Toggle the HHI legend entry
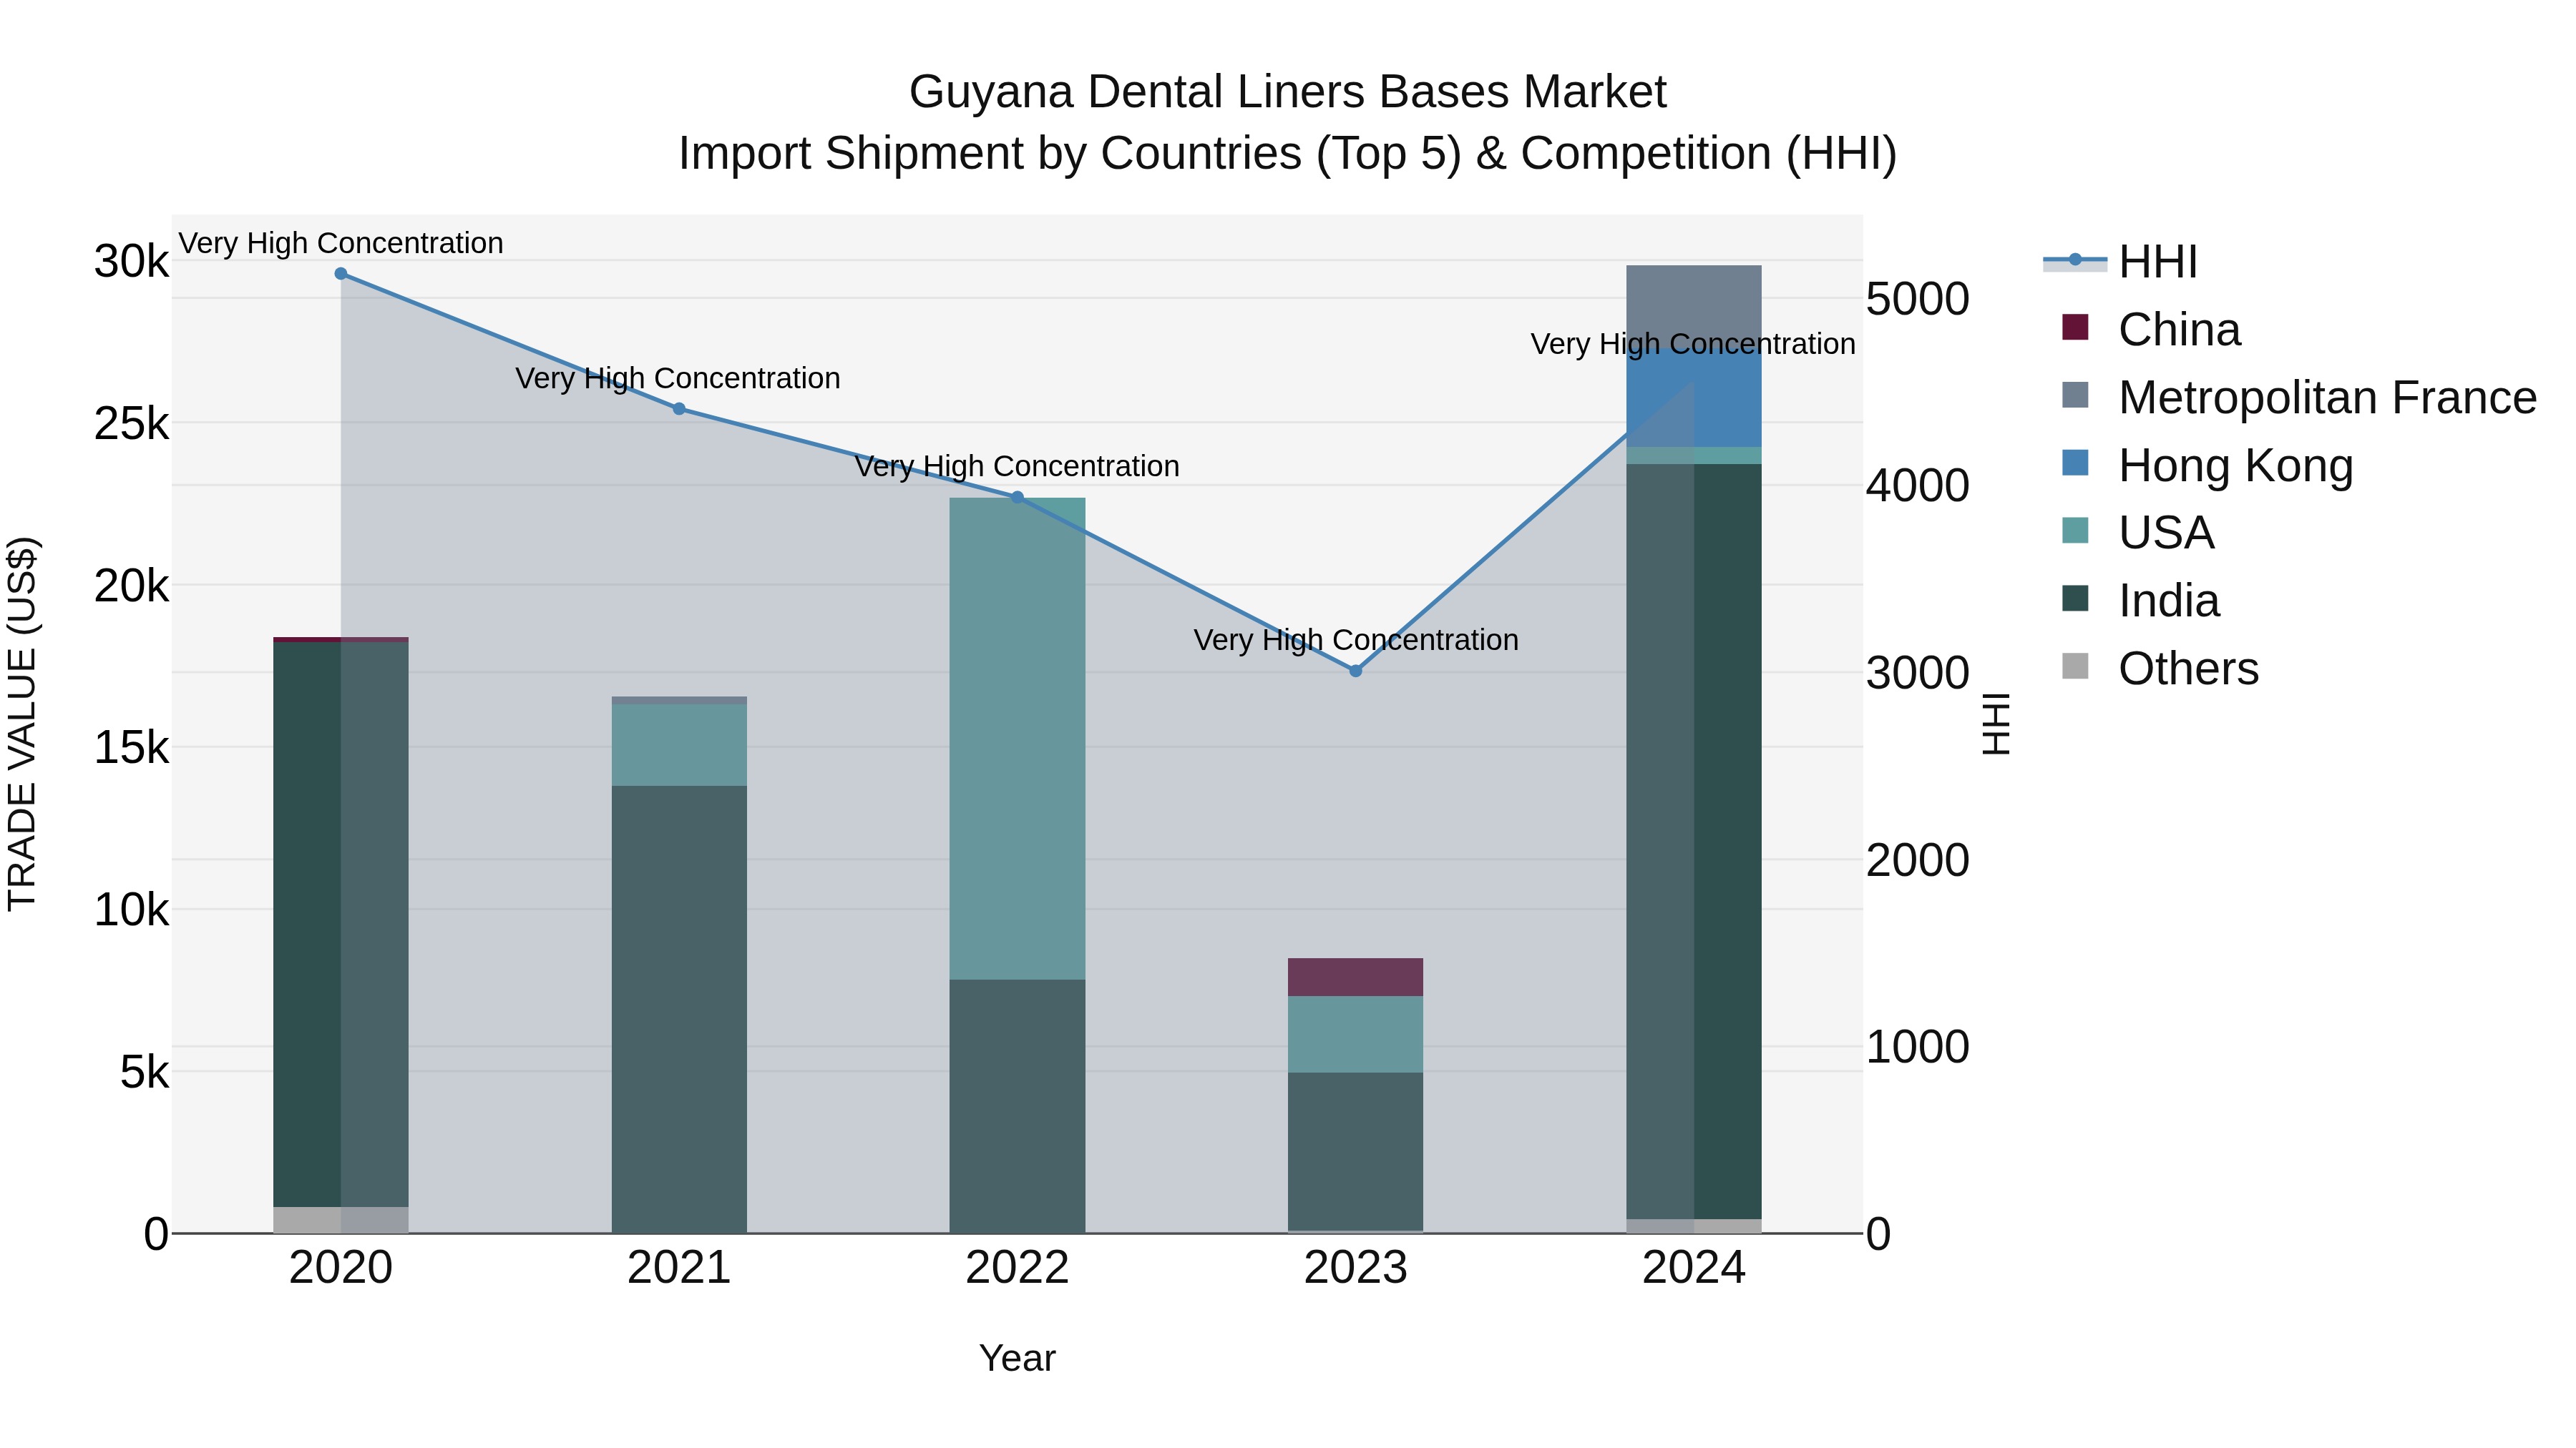 coord(2120,262)
